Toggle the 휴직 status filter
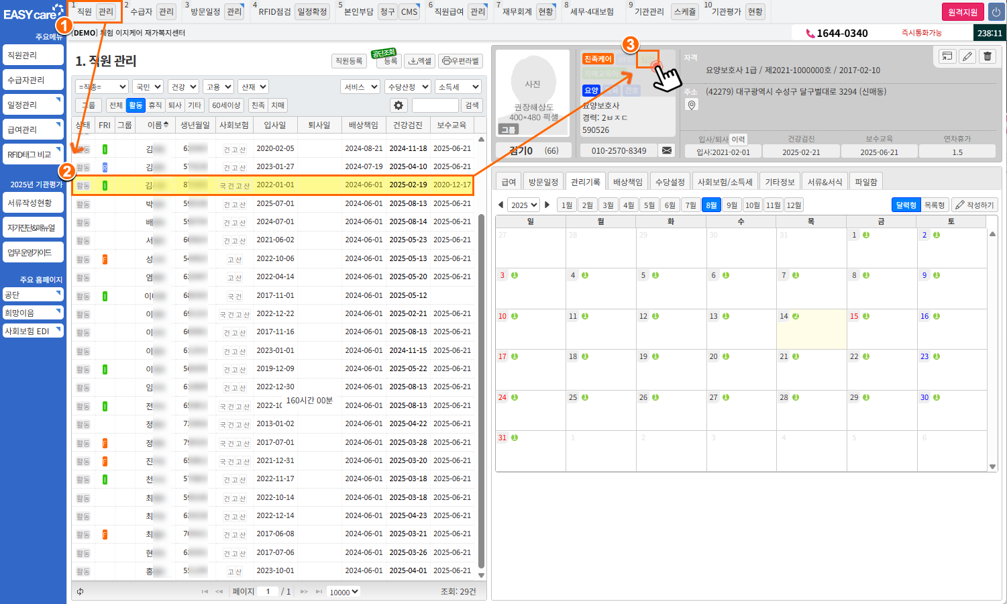 click(155, 105)
